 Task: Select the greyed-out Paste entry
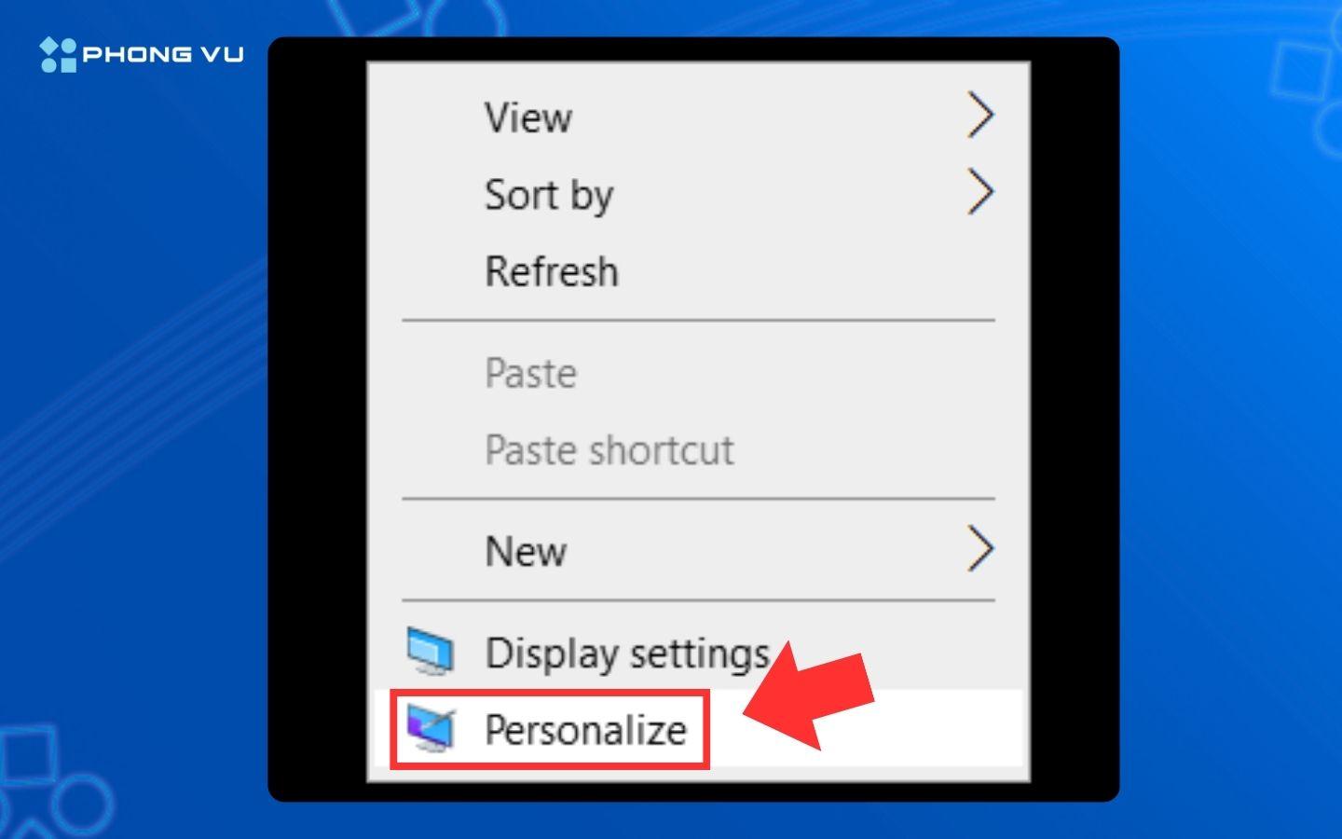click(x=699, y=373)
